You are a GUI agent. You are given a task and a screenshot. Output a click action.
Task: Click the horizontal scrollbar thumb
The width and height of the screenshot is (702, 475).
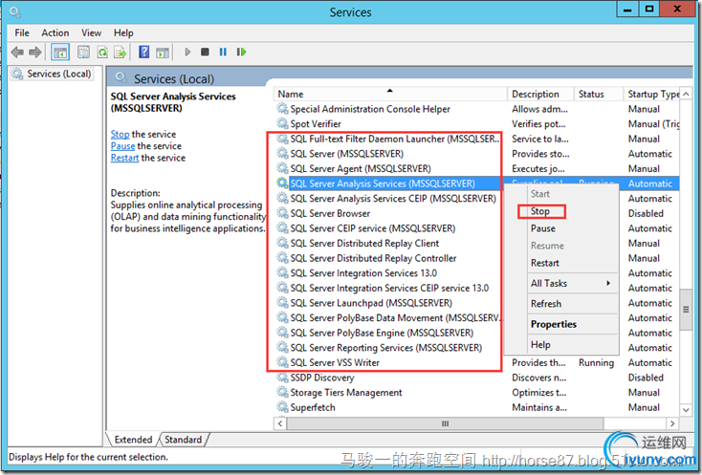pos(445,423)
